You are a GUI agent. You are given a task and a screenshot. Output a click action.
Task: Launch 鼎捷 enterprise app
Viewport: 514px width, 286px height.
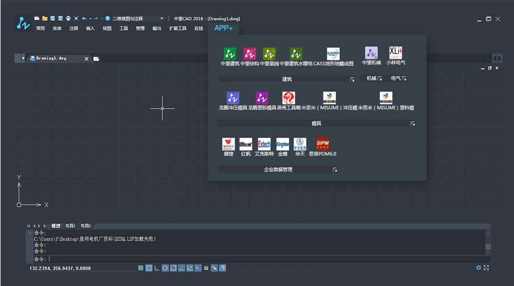coord(228,147)
